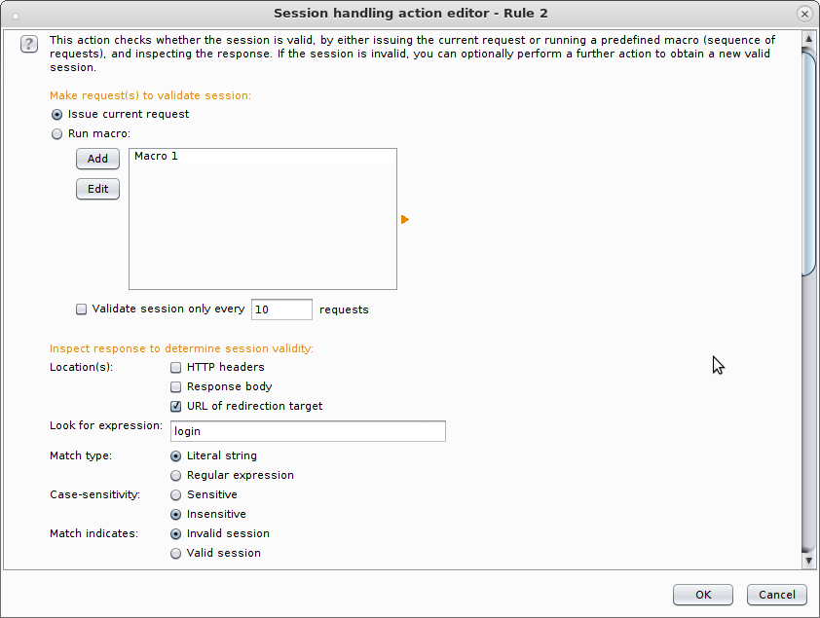Click the Edit macro button
The height and width of the screenshot is (618, 820).
(97, 189)
